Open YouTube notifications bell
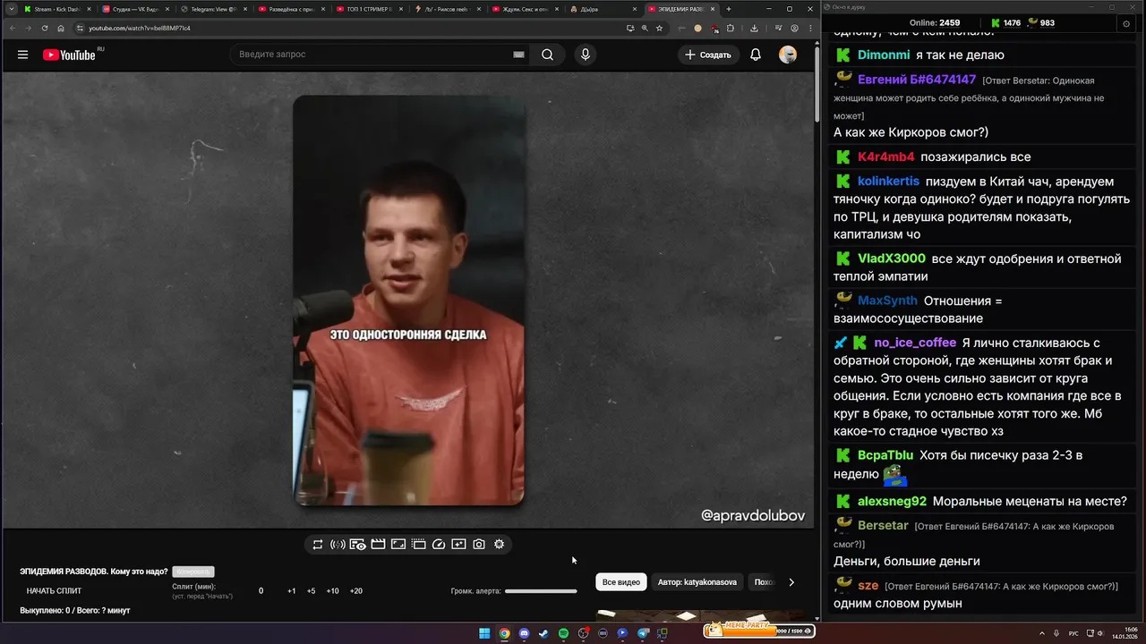This screenshot has height=644, width=1146. tap(756, 55)
